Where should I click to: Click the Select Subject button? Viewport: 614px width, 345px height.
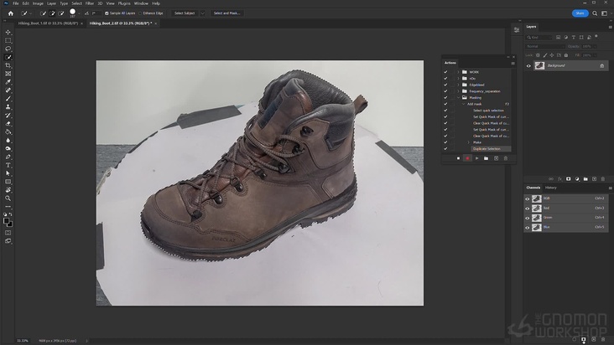point(184,13)
